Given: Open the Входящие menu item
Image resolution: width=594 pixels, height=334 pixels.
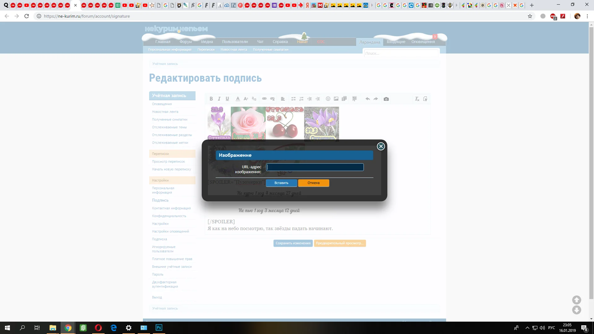Looking at the screenshot, I should coord(396,42).
